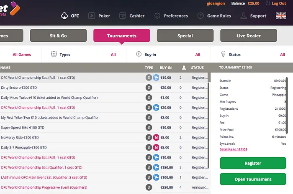Click the Game Rules question icon

200,16
